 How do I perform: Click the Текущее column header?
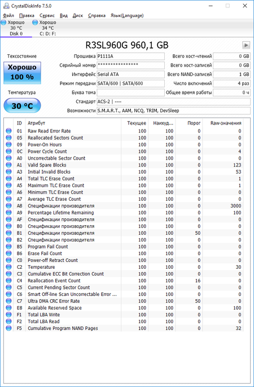click(x=134, y=123)
